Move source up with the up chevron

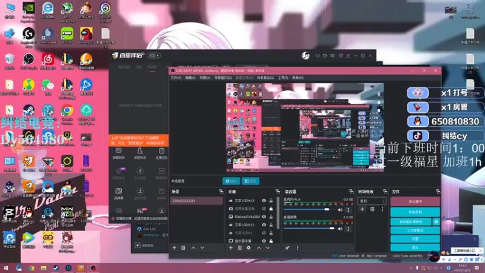pos(259,248)
